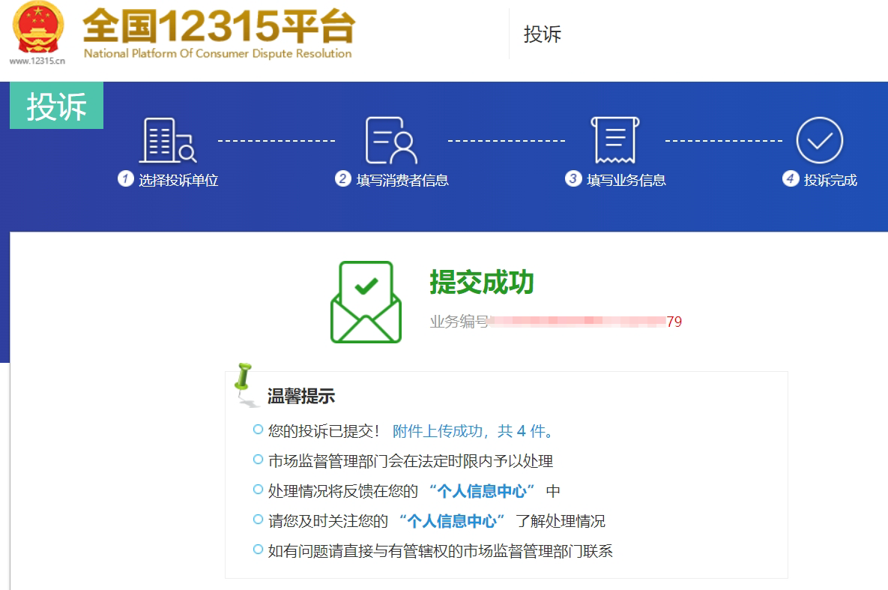
Task: Click the consumer profile form icon
Action: coord(390,141)
